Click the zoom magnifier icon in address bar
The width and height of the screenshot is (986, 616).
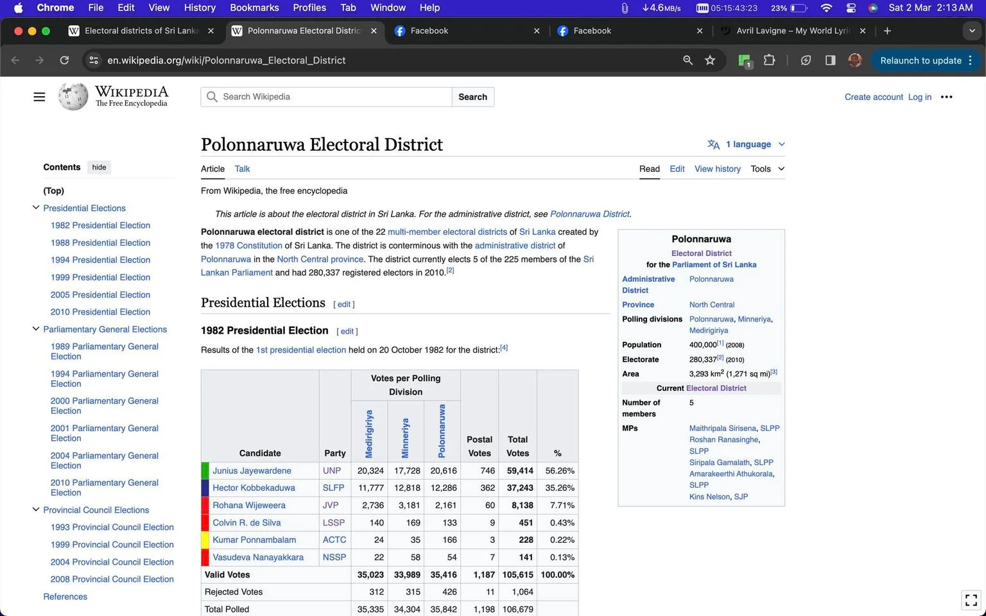coord(688,60)
